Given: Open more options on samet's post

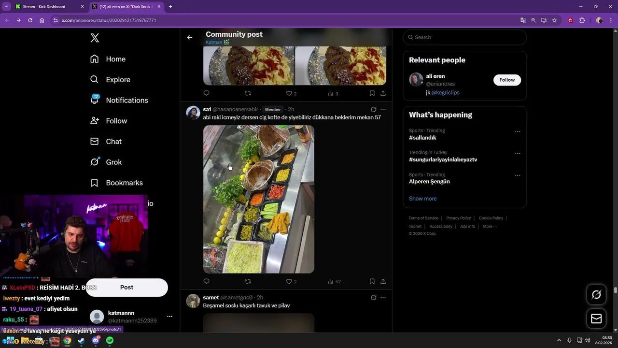Looking at the screenshot, I should (x=383, y=297).
